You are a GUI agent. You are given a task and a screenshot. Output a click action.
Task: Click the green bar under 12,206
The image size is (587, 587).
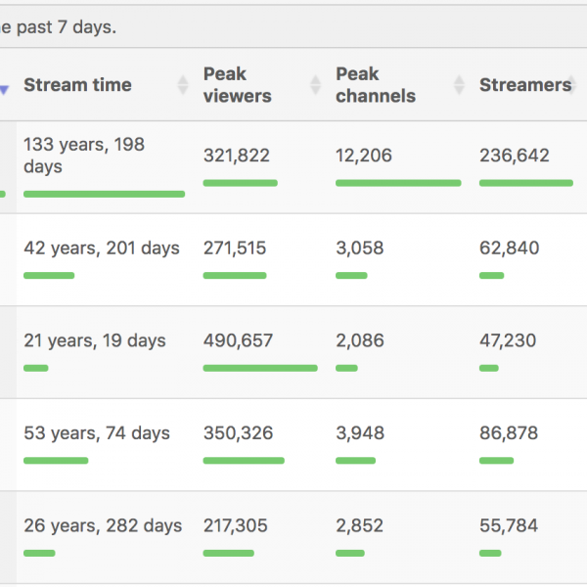click(x=397, y=183)
